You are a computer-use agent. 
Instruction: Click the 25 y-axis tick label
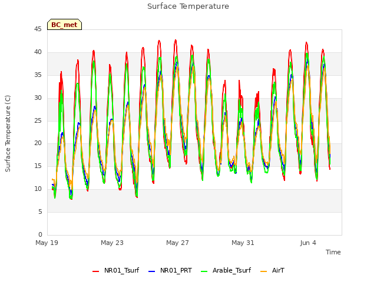(x=38, y=120)
